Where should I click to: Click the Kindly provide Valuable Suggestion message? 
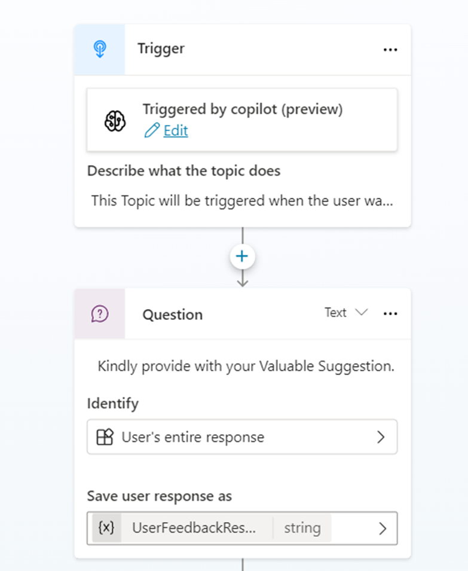coord(246,366)
